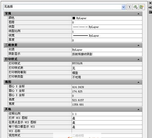Open the 无选择 selection dropdown arrow

point(123,7)
